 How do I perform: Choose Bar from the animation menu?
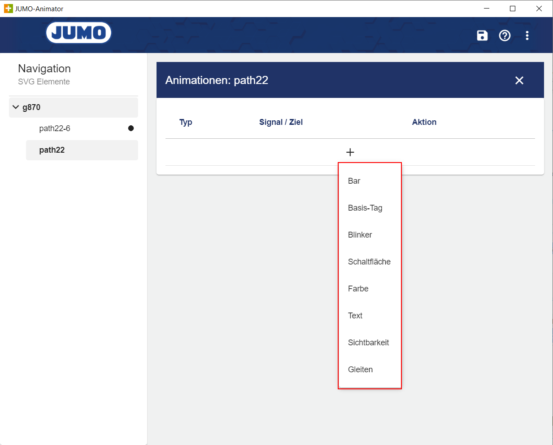[354, 181]
